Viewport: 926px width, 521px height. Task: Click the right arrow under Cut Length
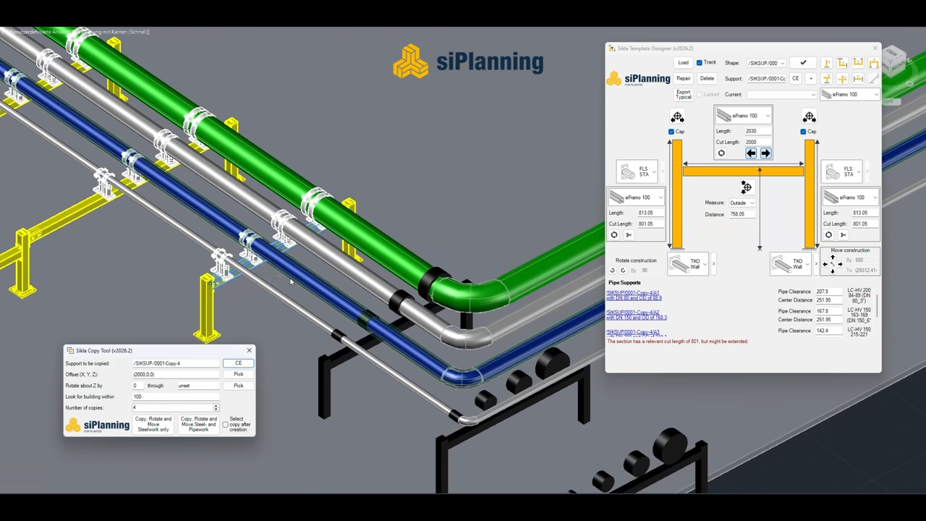[765, 153]
